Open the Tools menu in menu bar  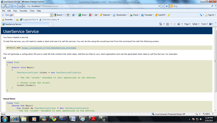32,11
